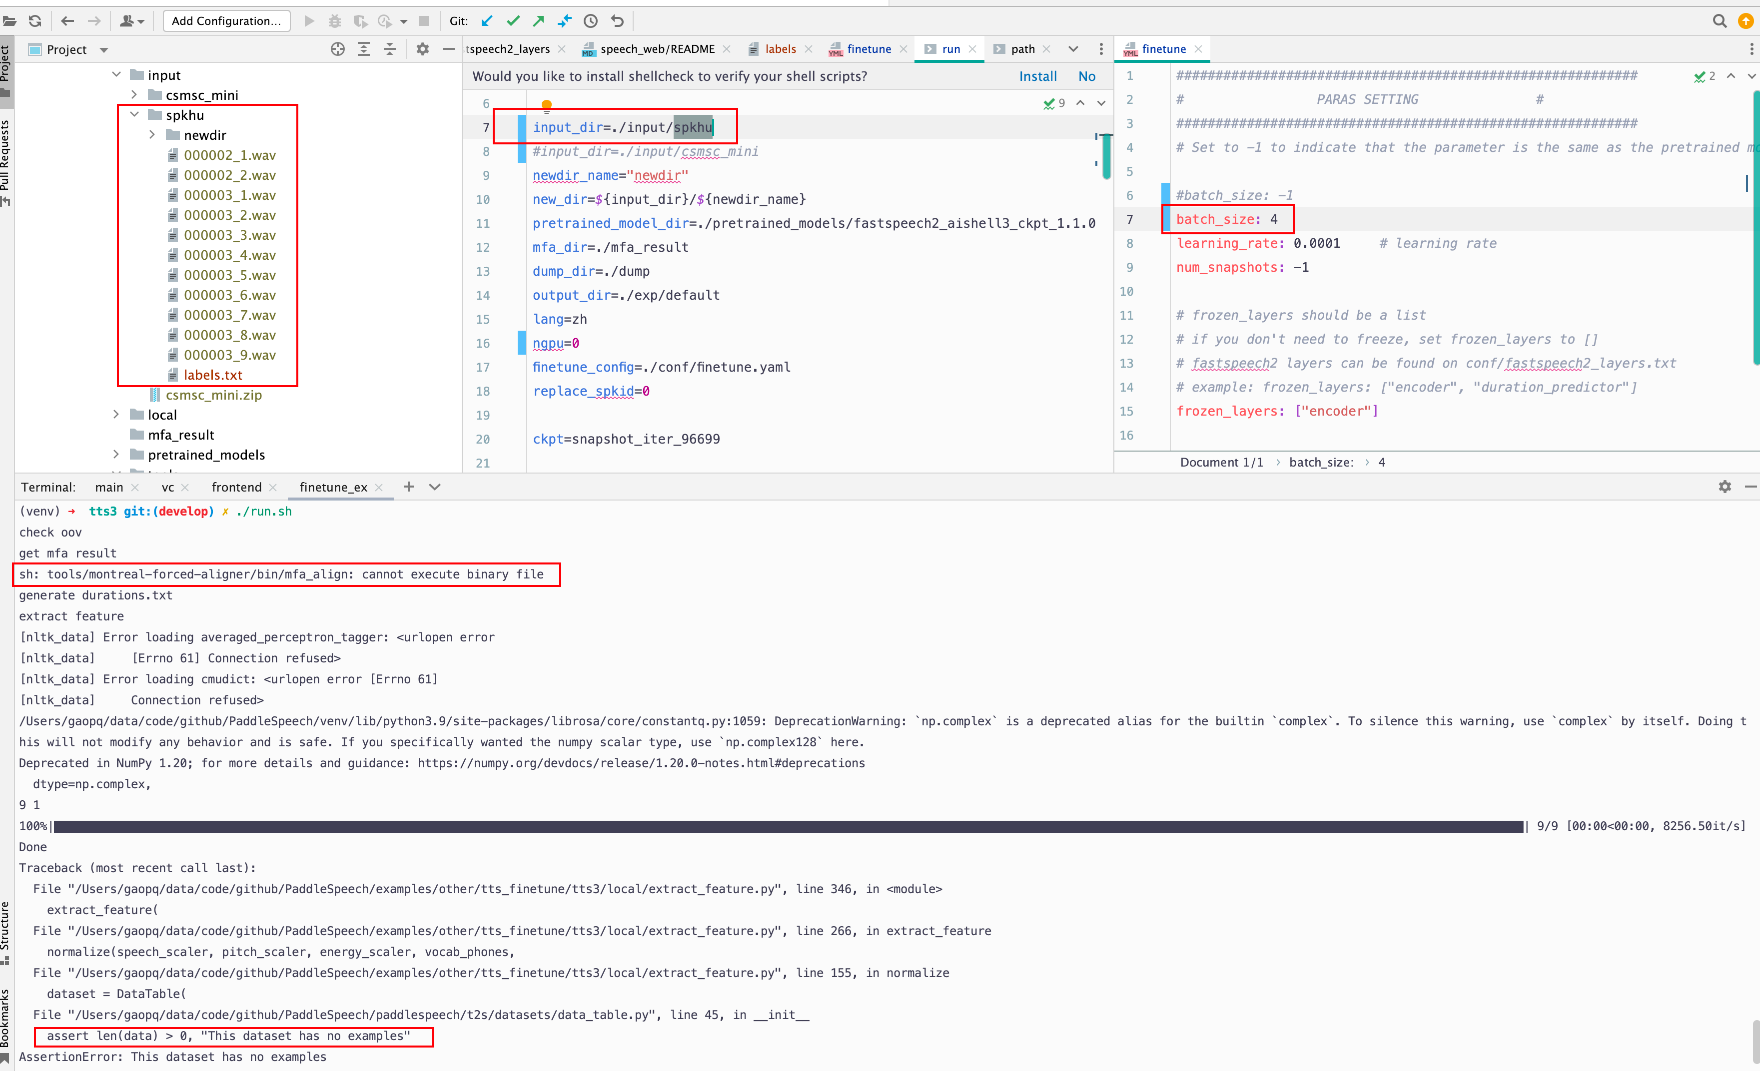Open a new terminal session with the plus icon
Screen dimensions: 1760x1071
(x=408, y=486)
